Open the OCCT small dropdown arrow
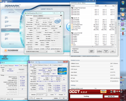The height and width of the screenshot is (101, 126). click(x=117, y=92)
